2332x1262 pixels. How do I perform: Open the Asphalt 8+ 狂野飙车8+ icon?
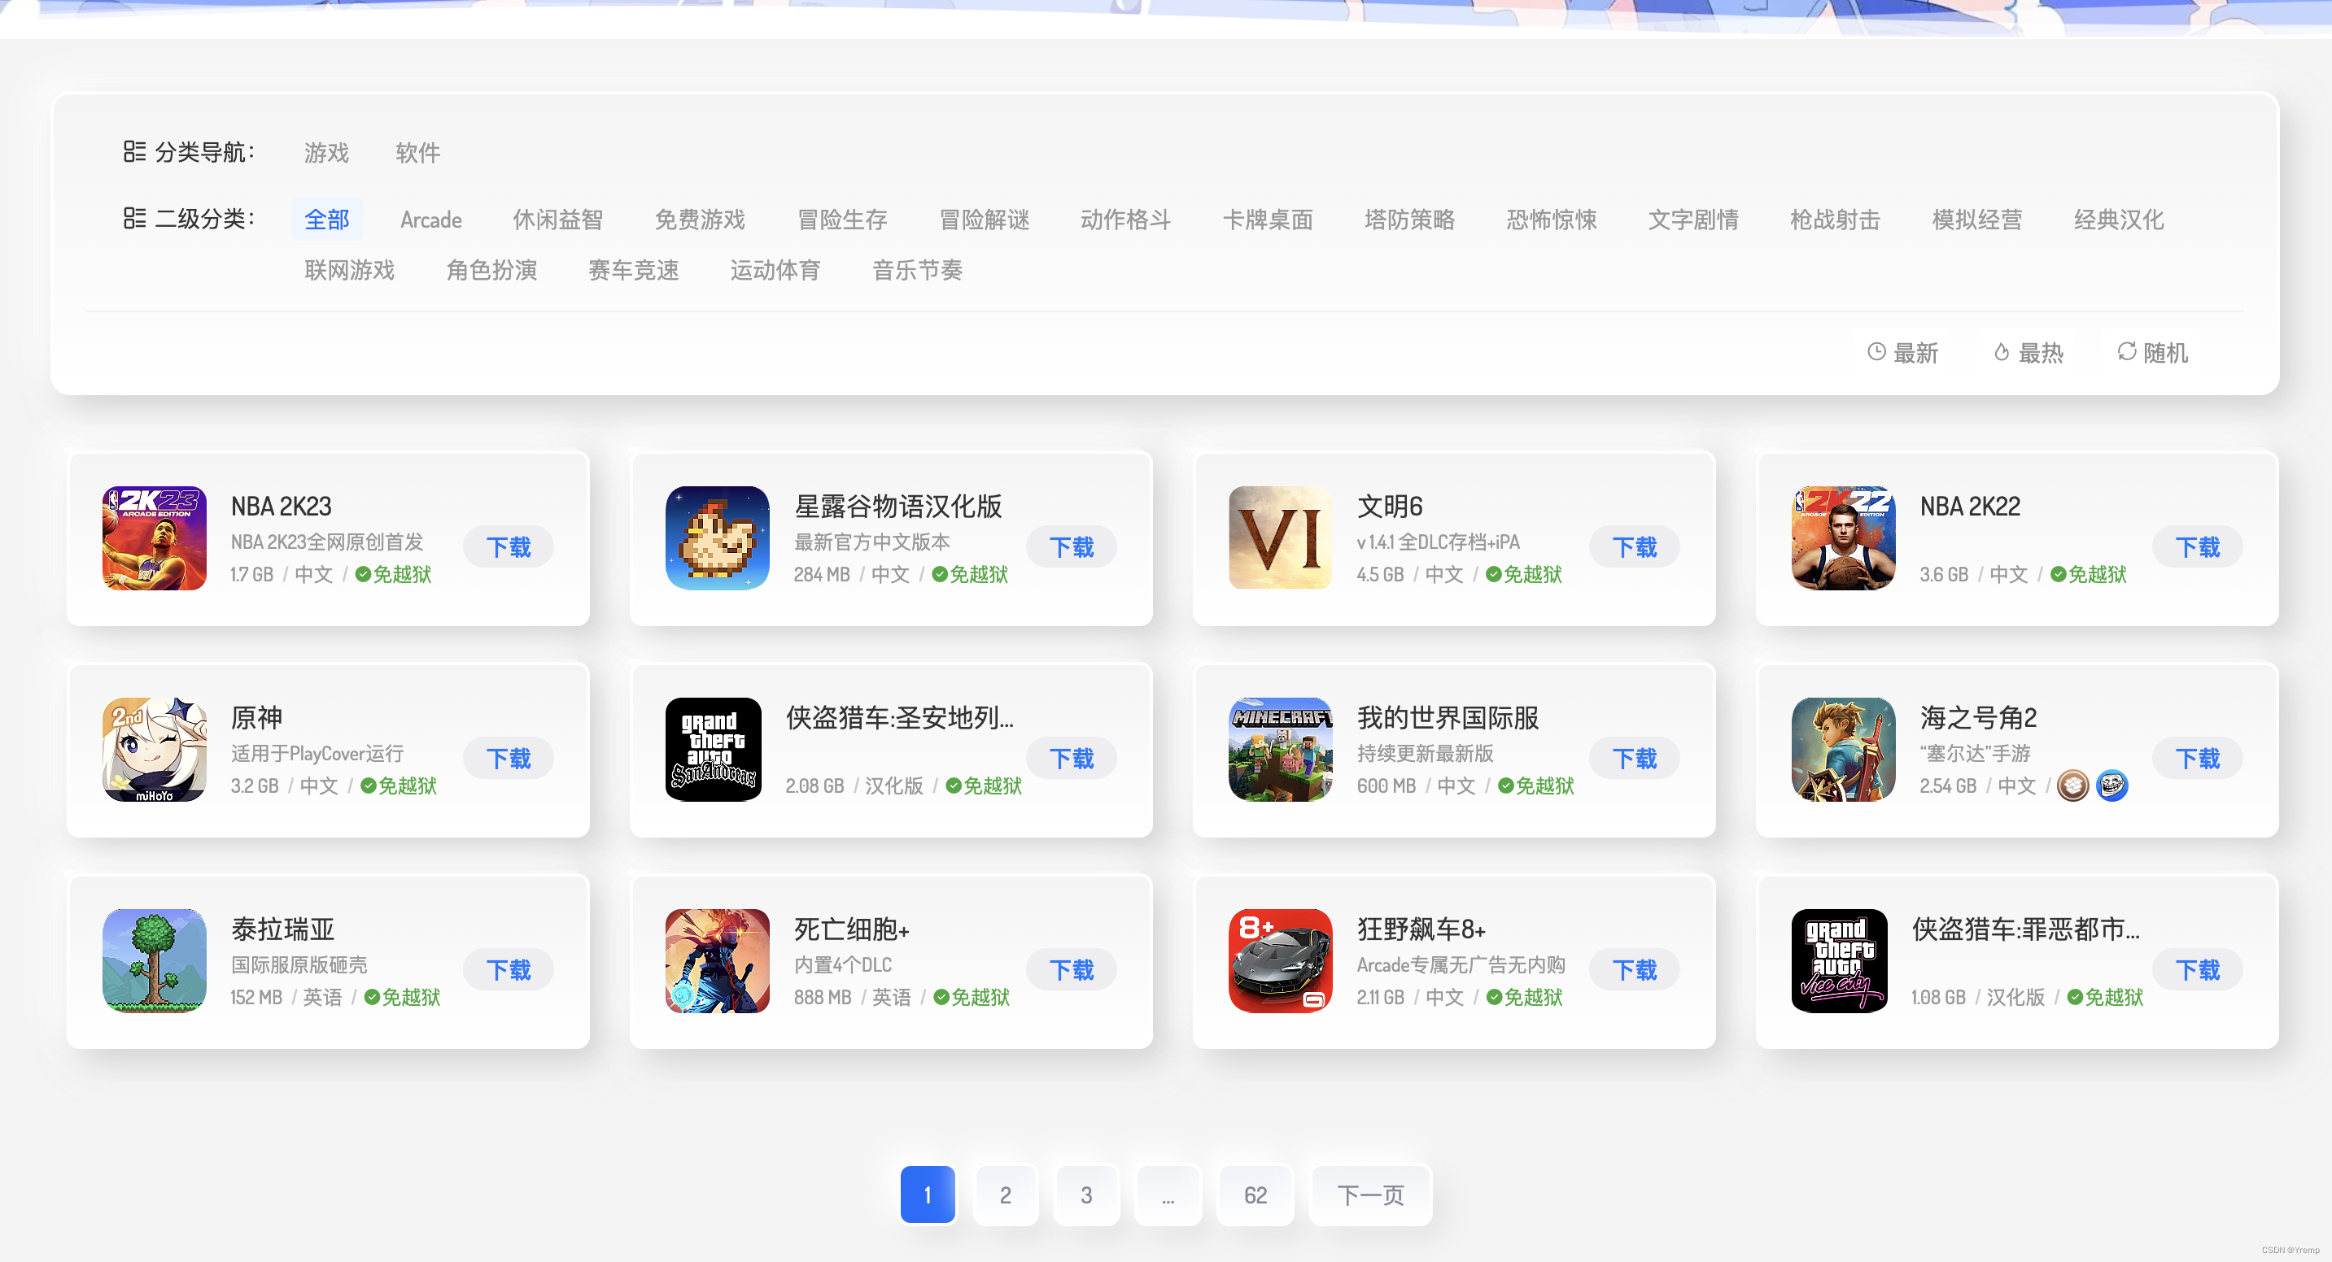pos(1280,961)
